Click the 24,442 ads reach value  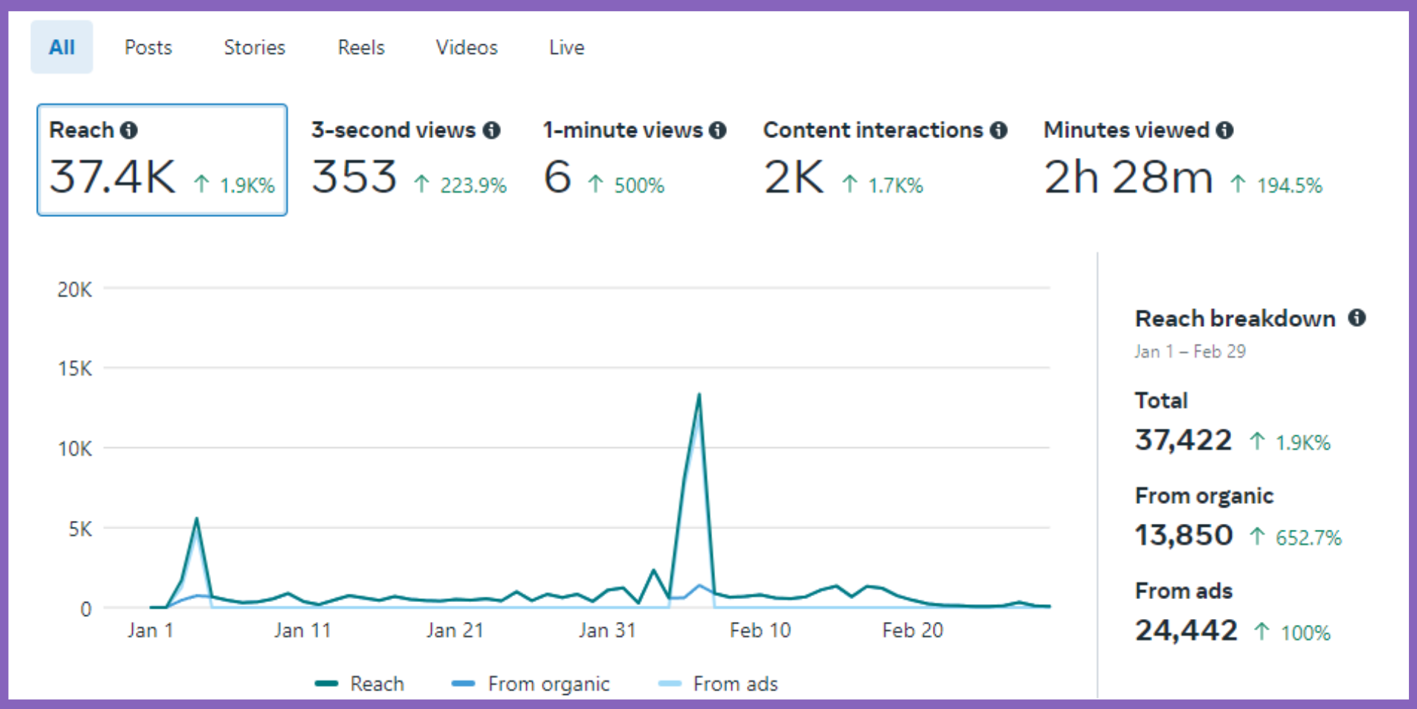[1186, 631]
